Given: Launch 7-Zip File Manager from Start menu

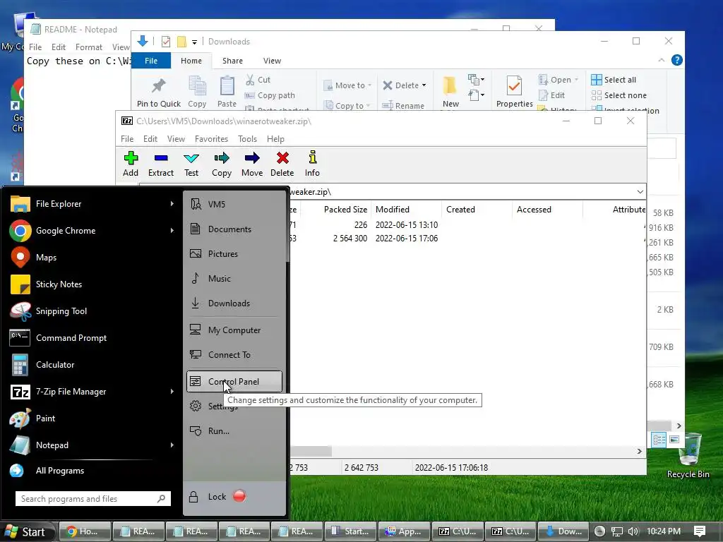Looking at the screenshot, I should click(92, 391).
